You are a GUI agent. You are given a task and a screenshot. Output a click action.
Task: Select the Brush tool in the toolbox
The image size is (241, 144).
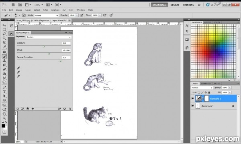(x=4, y=56)
